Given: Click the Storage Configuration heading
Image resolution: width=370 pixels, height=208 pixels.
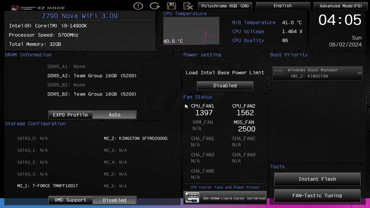Looking at the screenshot, I should 35,124.
